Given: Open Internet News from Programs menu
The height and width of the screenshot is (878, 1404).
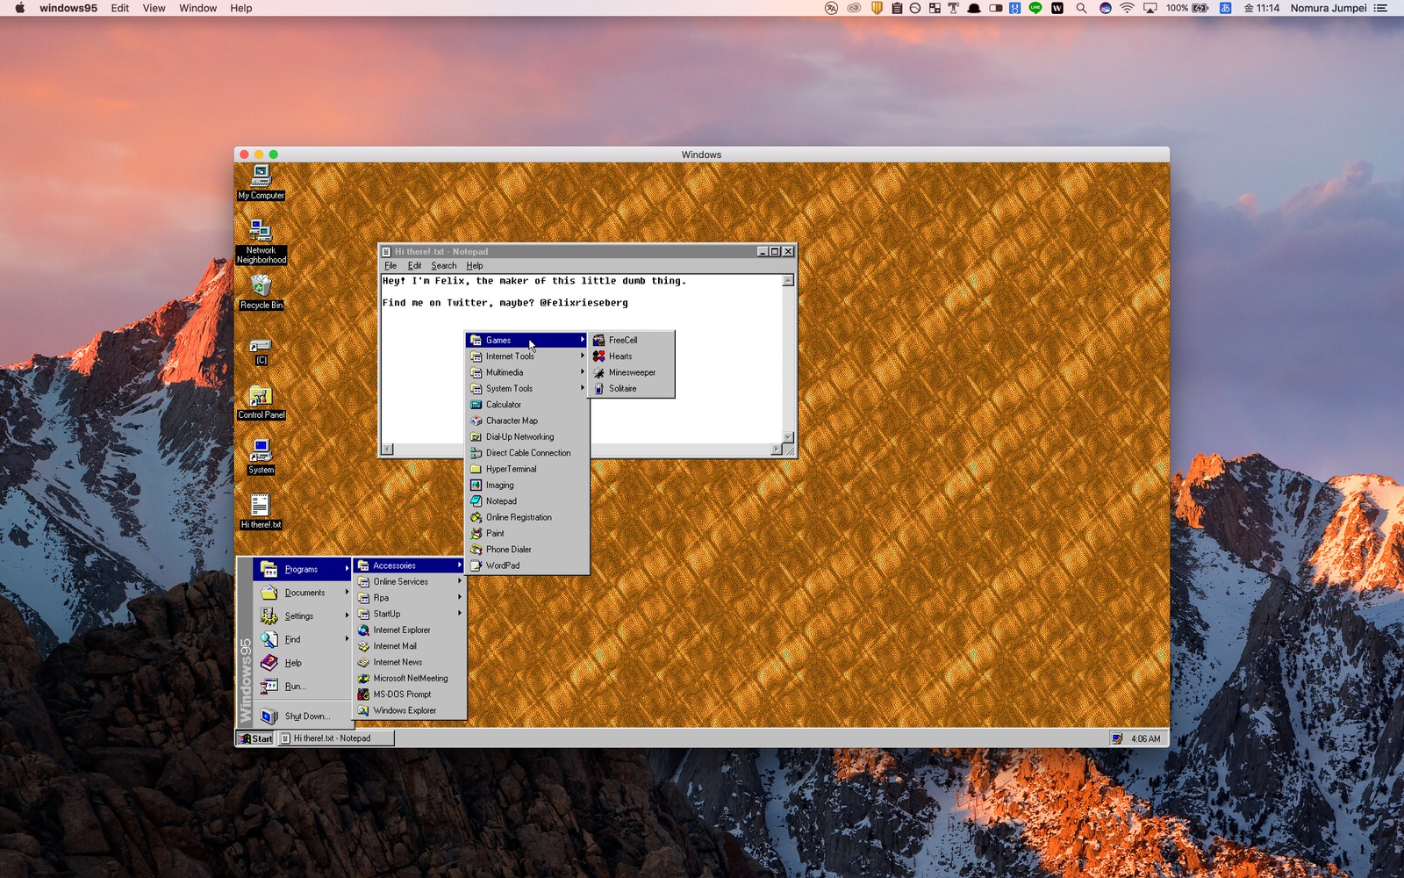Looking at the screenshot, I should [410, 662].
